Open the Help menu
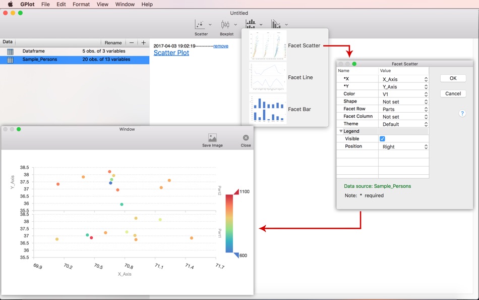This screenshot has height=300, width=479. pos(147,4)
